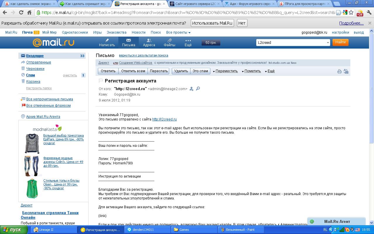Switch to the 'как сделать снимок экрана' tab
Screen dimensions: 374x234
(28, 4)
